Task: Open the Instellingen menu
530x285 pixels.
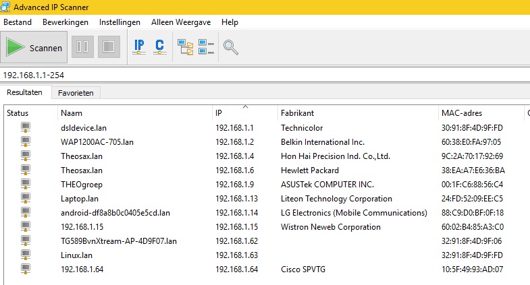Action: [x=120, y=22]
